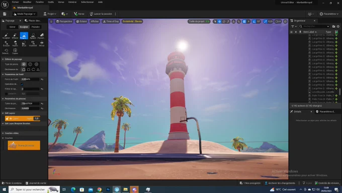The width and height of the screenshot is (342, 193).
Task: Click the save icon in main toolbar
Action: (x=5, y=14)
